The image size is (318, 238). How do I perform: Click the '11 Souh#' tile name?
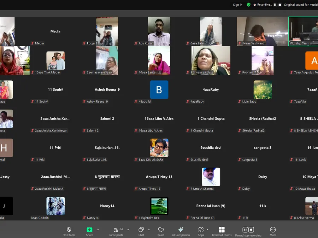[55, 90]
